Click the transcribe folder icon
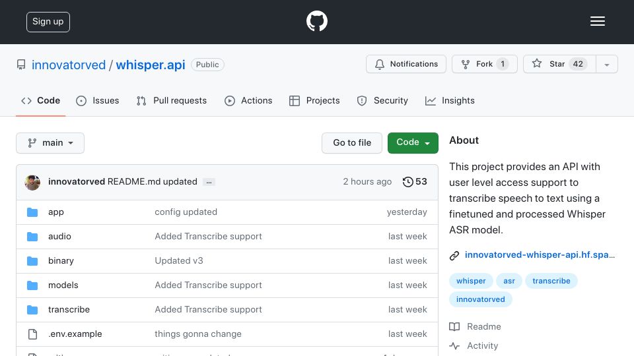 coord(32,310)
